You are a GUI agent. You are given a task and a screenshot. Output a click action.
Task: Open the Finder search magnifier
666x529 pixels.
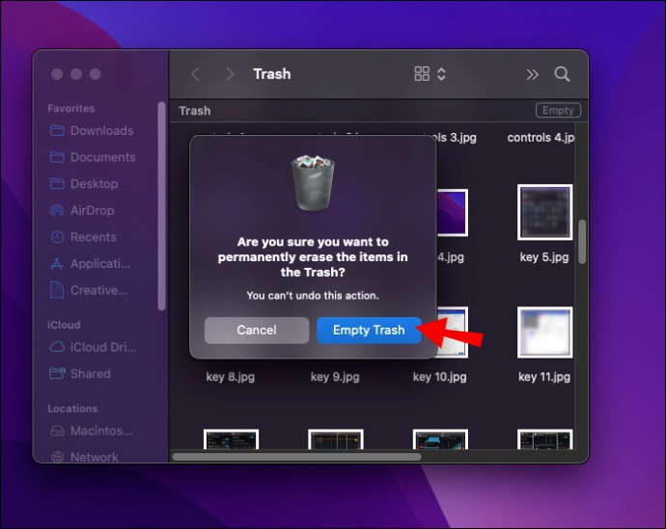562,74
